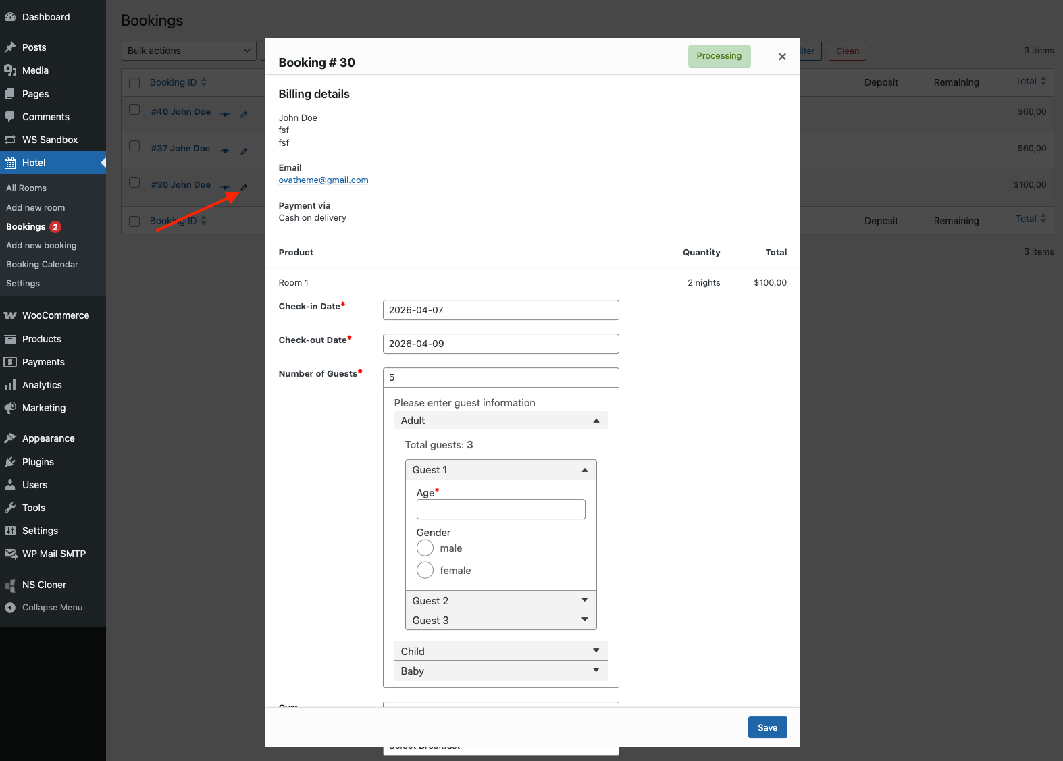Click the Hotel calendar sidebar icon
Screen dimensions: 1063x761
(10, 163)
